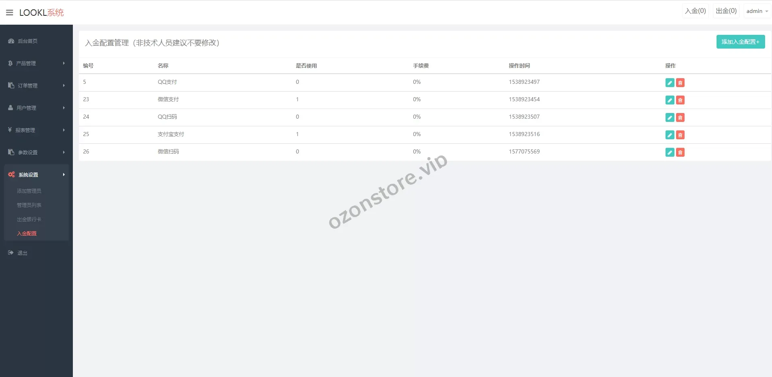Edit the 微信支付 row

click(x=670, y=100)
